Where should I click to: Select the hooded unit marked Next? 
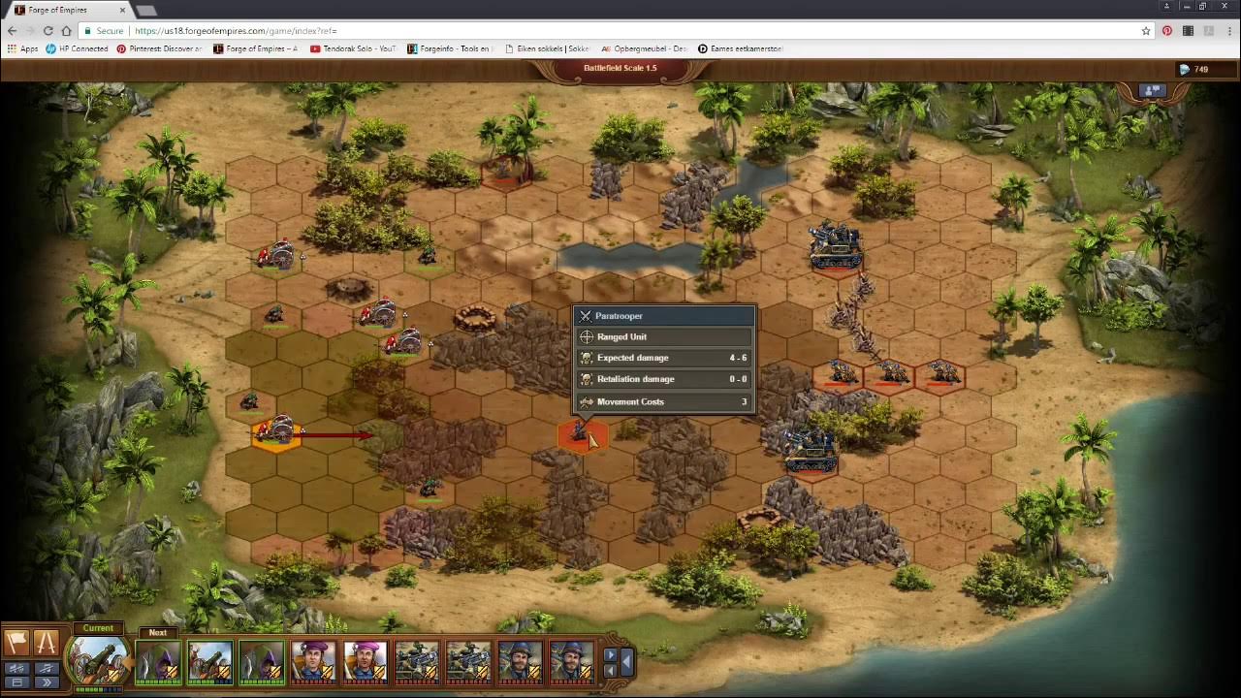pos(158,663)
